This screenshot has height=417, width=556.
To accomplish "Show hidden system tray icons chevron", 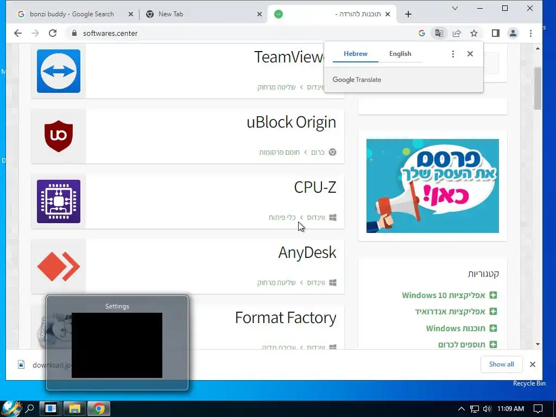I will (x=461, y=409).
